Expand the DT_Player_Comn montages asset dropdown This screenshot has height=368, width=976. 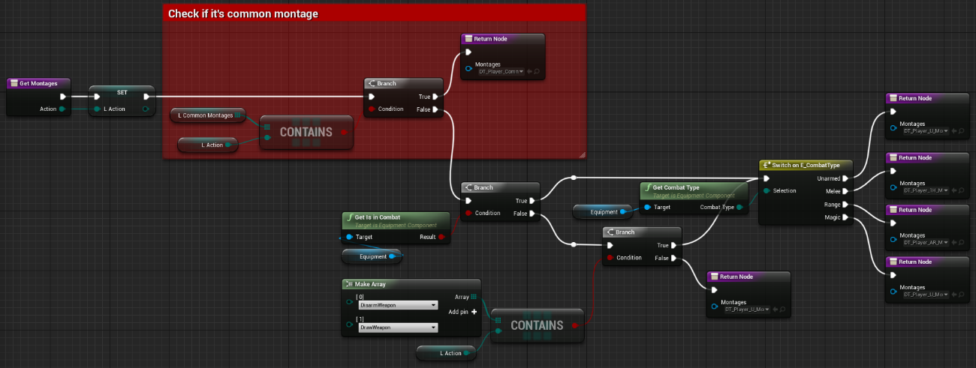coord(521,72)
